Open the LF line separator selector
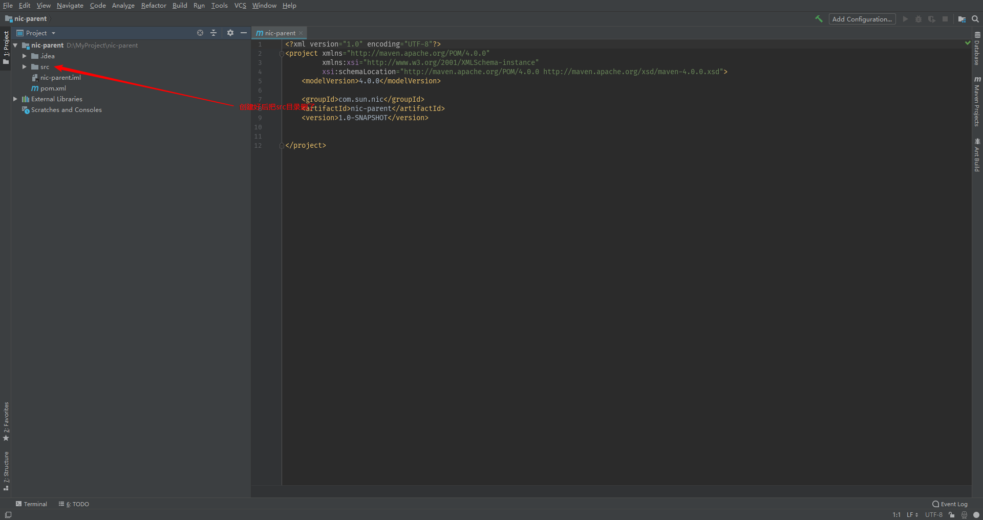 click(912, 515)
